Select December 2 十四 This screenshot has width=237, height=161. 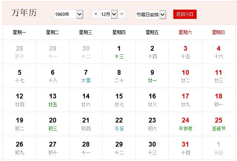152,52
